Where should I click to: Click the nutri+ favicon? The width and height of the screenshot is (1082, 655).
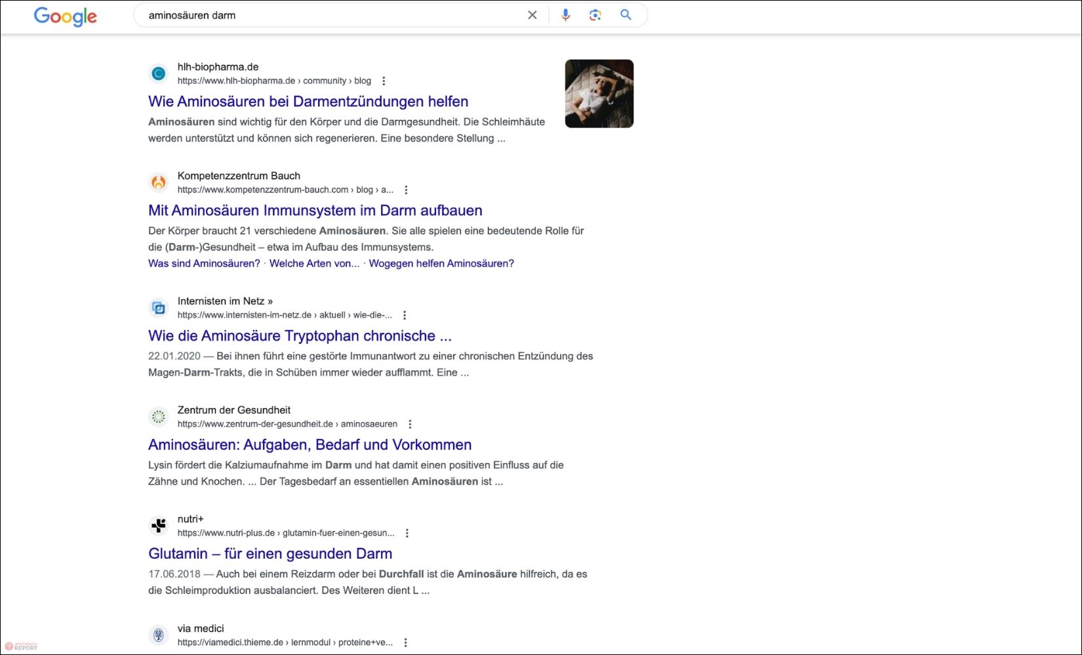coord(159,525)
